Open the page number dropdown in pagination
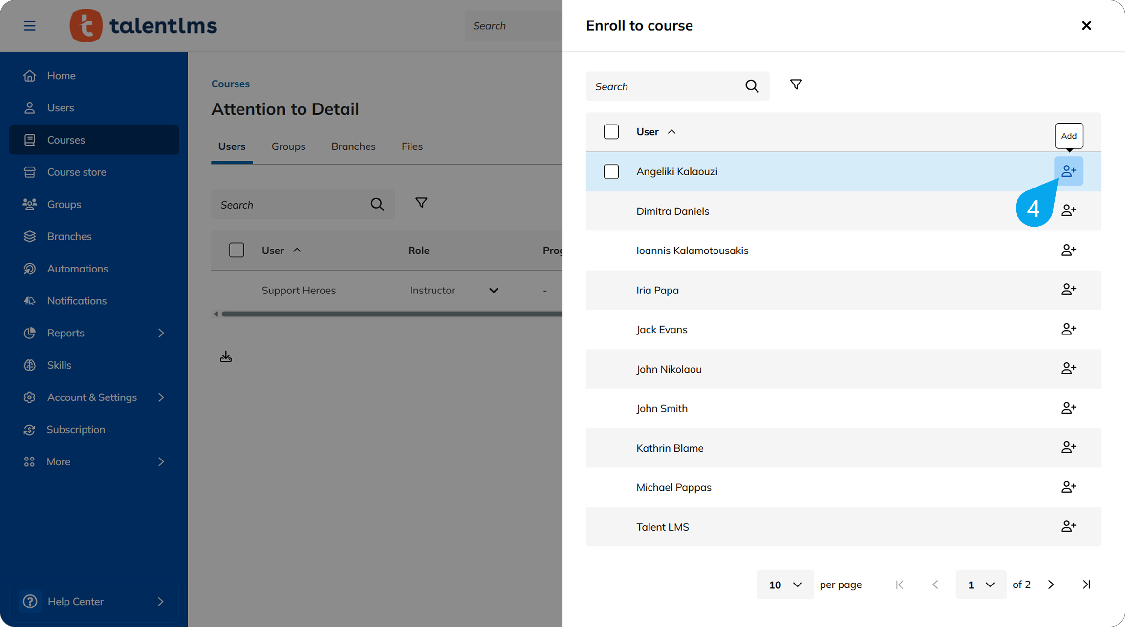Viewport: 1125px width, 627px height. (x=980, y=585)
